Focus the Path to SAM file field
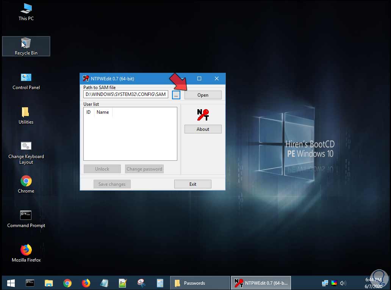Image resolution: width=391 pixels, height=290 pixels. [126, 94]
